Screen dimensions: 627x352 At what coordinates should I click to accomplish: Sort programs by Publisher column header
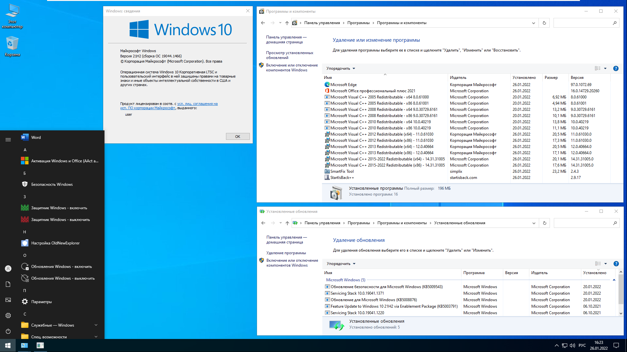pyautogui.click(x=458, y=78)
